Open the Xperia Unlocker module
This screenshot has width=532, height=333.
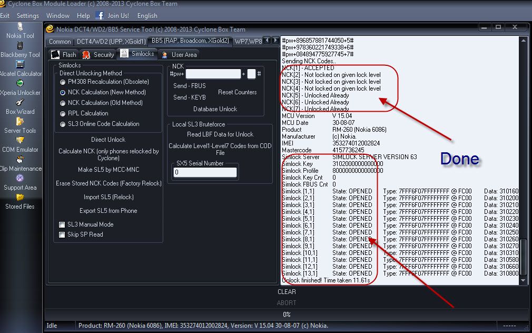coord(20,84)
